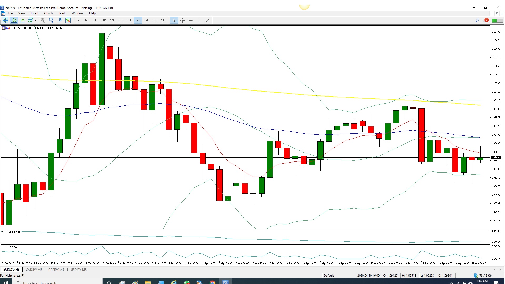This screenshot has height=284, width=505.
Task: Switch timeframe to MN monthly
Action: pyautogui.click(x=163, y=20)
